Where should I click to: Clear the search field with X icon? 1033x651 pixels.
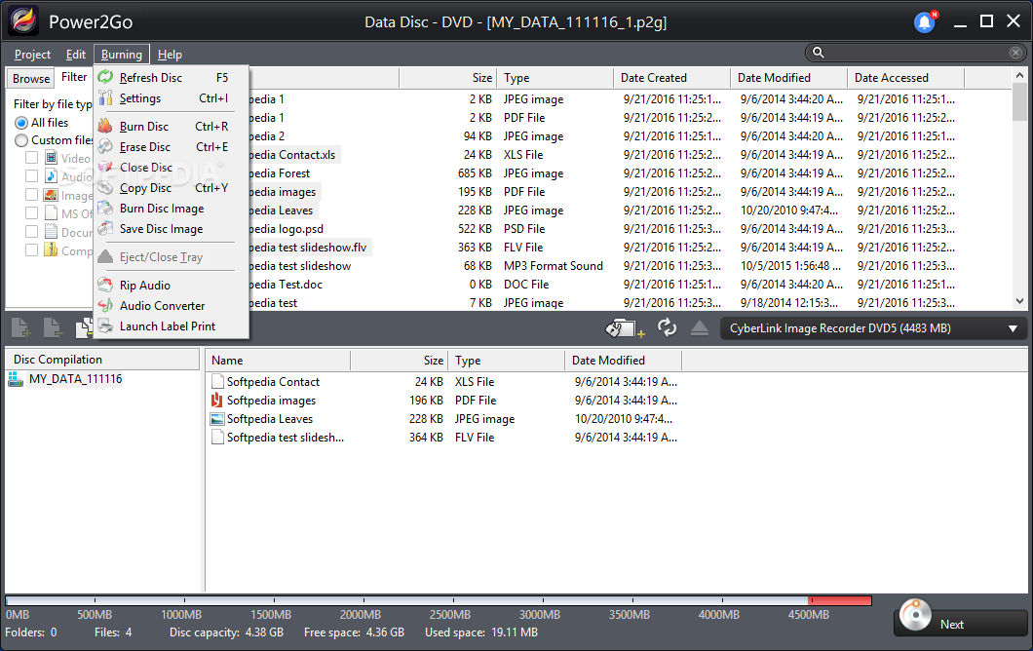tap(1015, 52)
